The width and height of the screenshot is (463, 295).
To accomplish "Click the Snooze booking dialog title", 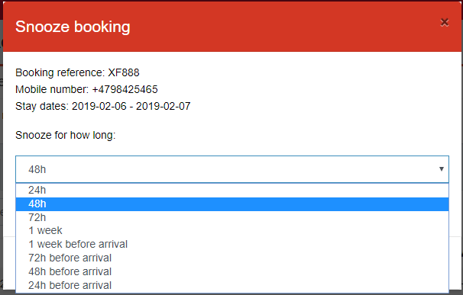I will click(73, 27).
